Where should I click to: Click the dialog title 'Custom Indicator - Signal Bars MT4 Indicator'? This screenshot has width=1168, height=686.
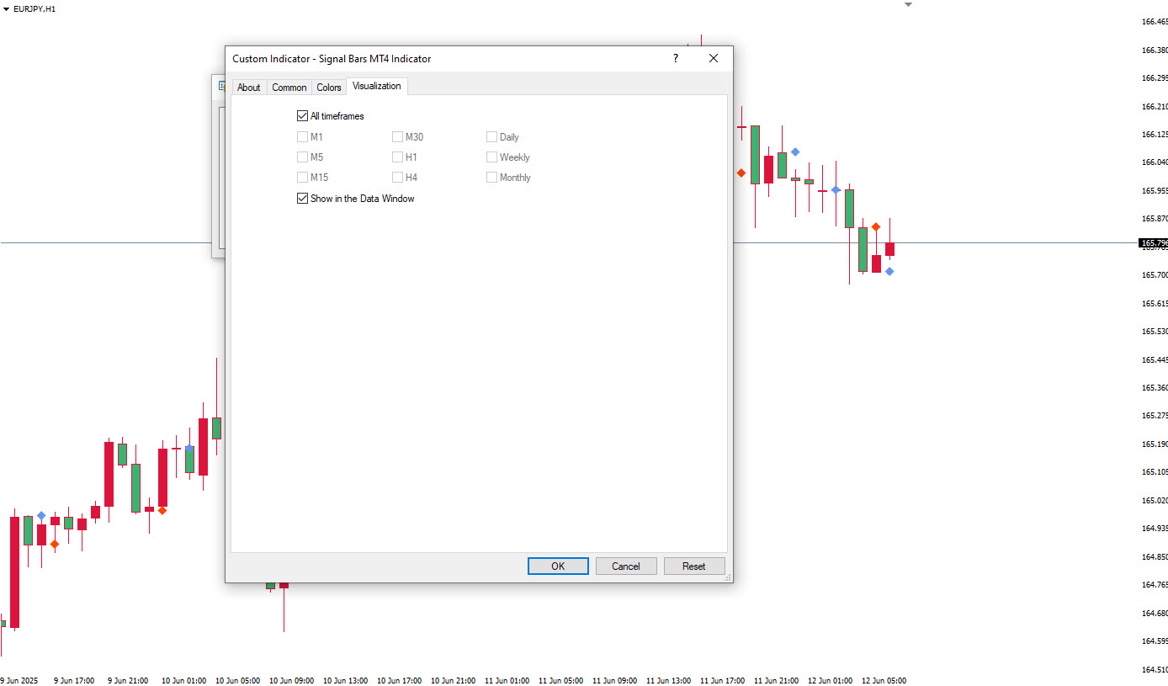tap(332, 59)
